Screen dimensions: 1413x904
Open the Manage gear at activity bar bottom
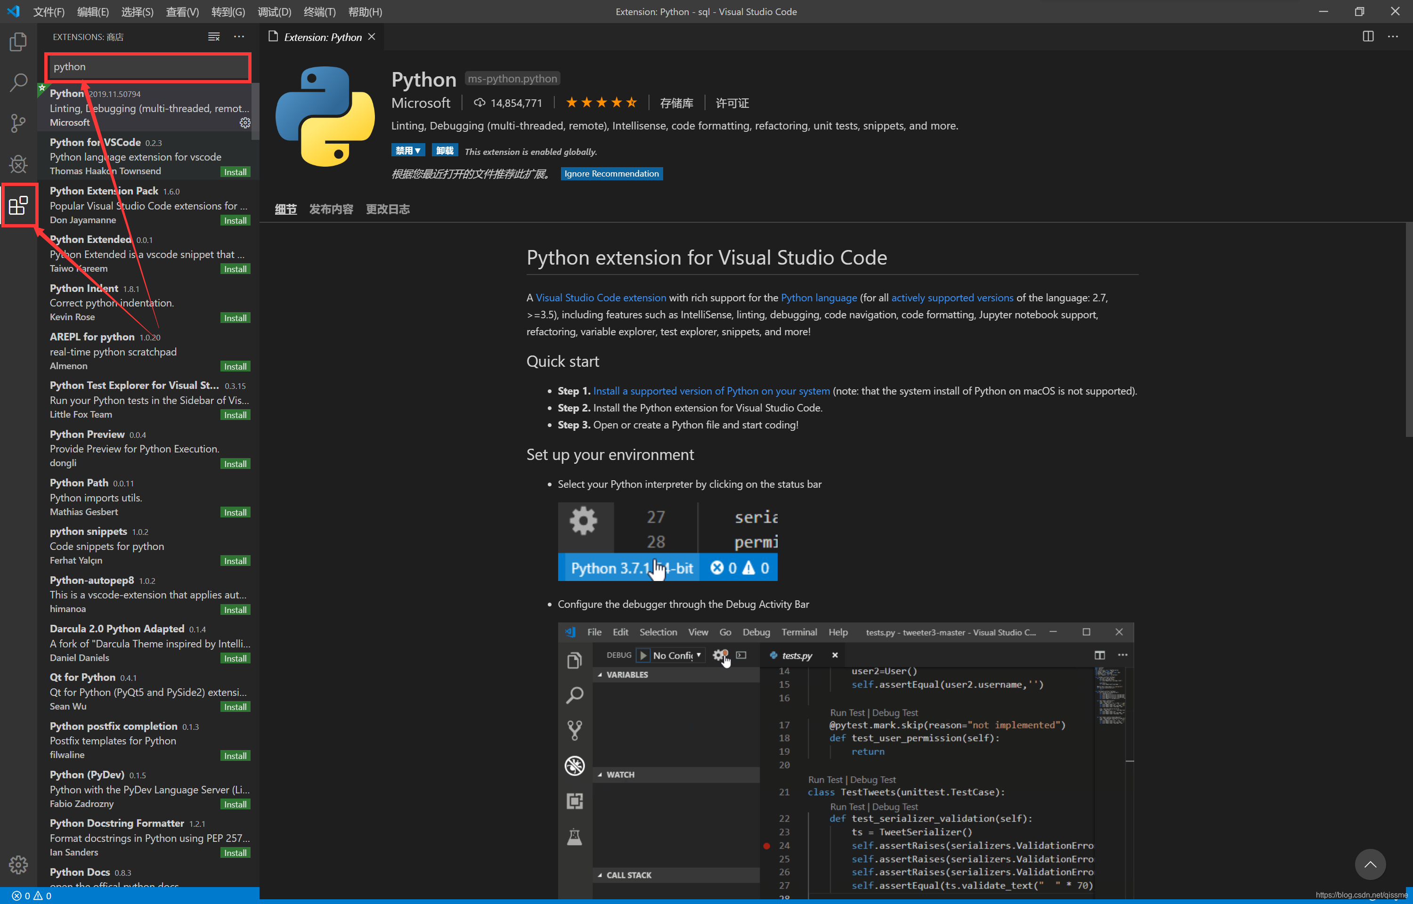18,864
